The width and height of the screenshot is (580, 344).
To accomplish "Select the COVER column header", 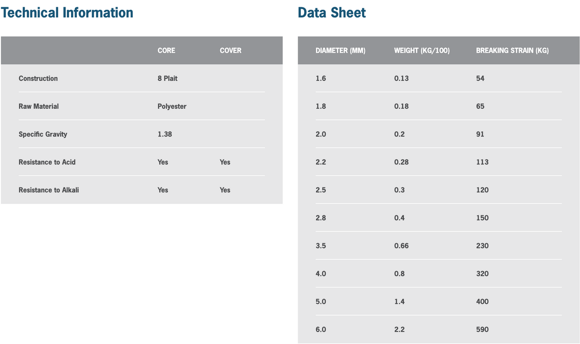I will [x=230, y=50].
